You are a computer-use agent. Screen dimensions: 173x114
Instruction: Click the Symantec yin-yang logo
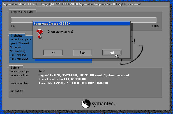coord(86,104)
